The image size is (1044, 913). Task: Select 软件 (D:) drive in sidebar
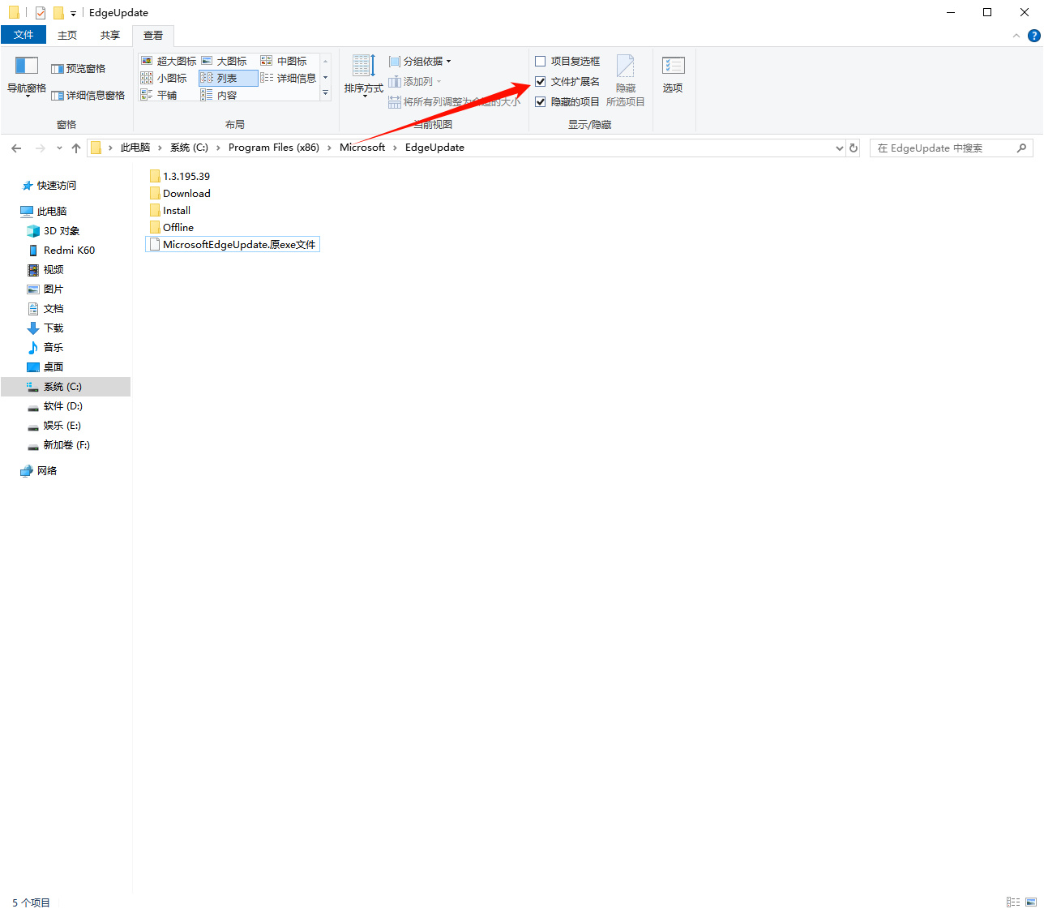tap(55, 406)
